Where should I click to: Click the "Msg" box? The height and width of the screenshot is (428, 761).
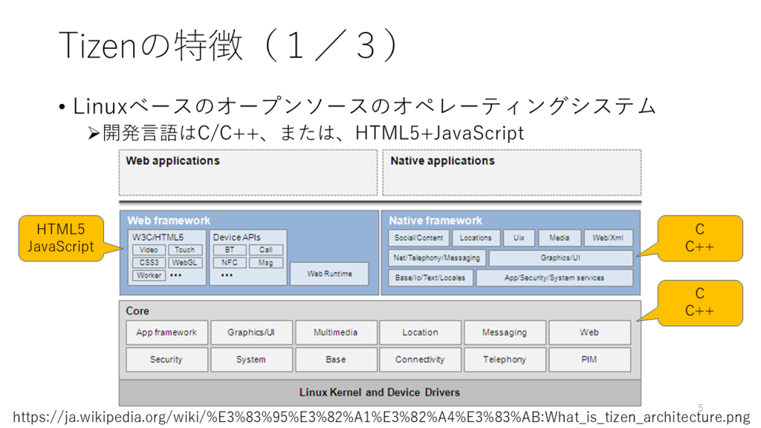266,262
